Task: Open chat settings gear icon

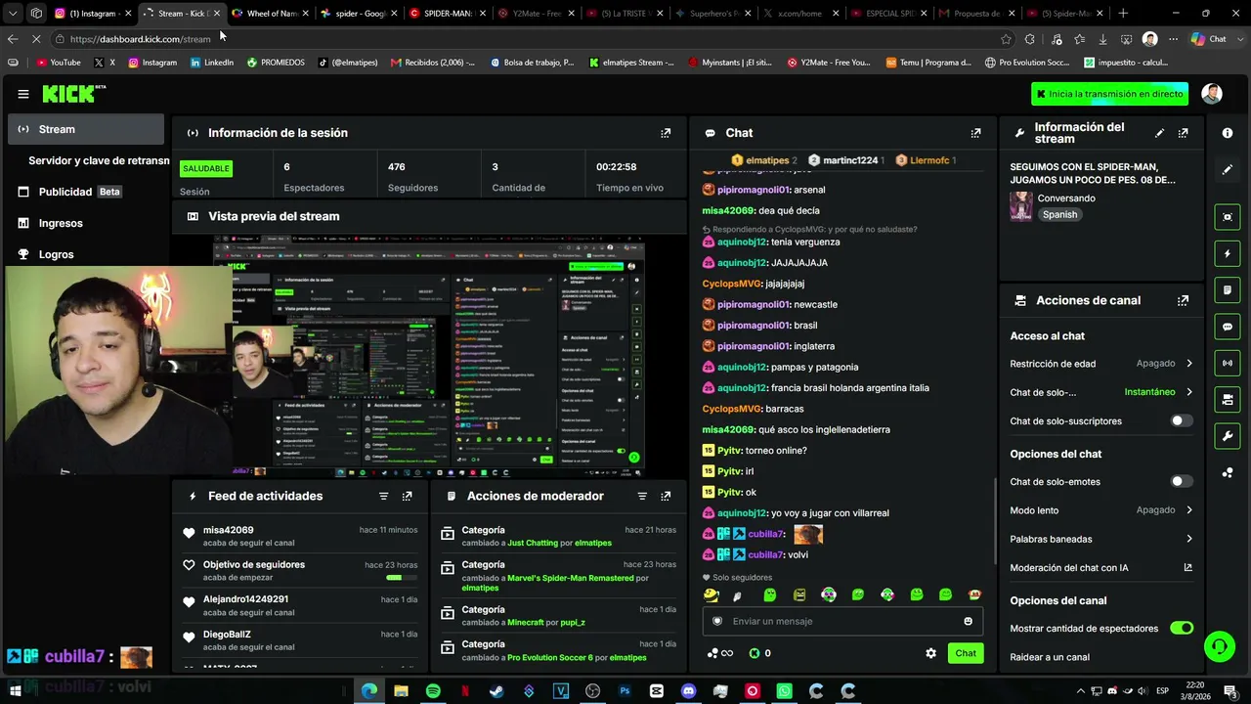Action: coord(930,653)
